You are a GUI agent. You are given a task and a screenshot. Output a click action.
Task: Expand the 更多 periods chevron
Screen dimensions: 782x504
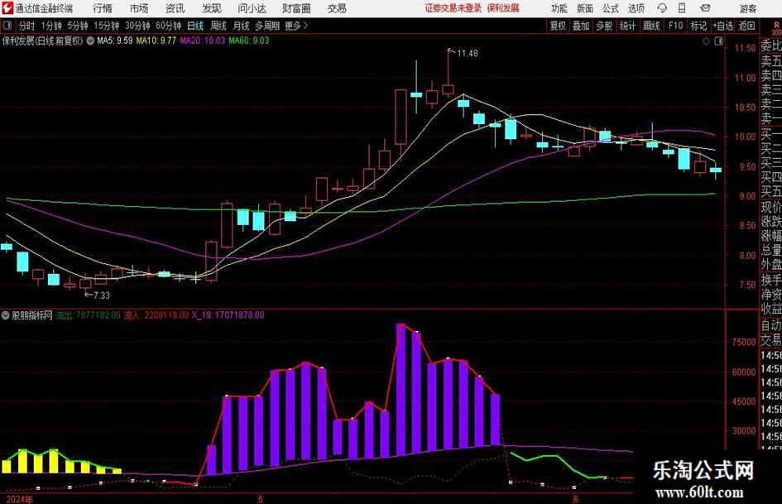click(x=306, y=26)
